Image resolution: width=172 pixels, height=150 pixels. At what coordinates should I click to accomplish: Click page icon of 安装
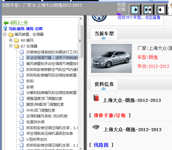[x=22, y=87]
